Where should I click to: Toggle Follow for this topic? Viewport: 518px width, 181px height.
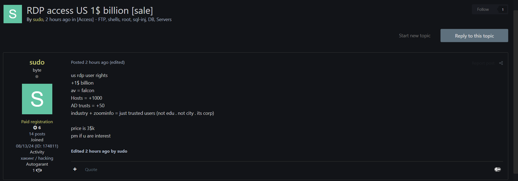pos(483,9)
